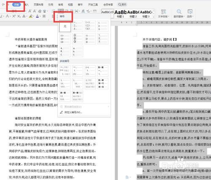Choose the indented 1. 1.1. 1.1.1. multilevel format
The image size is (211, 180).
[x=77, y=83]
